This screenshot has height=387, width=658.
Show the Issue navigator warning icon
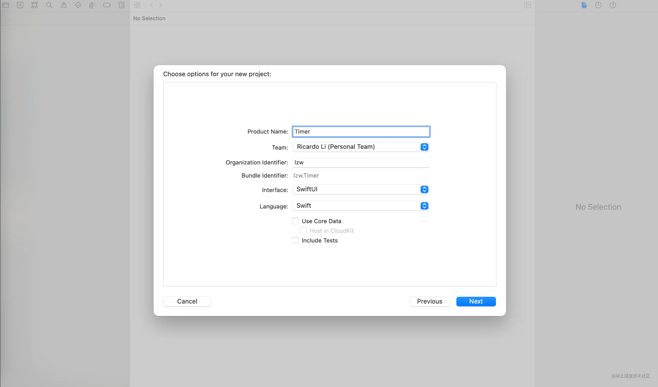point(63,5)
